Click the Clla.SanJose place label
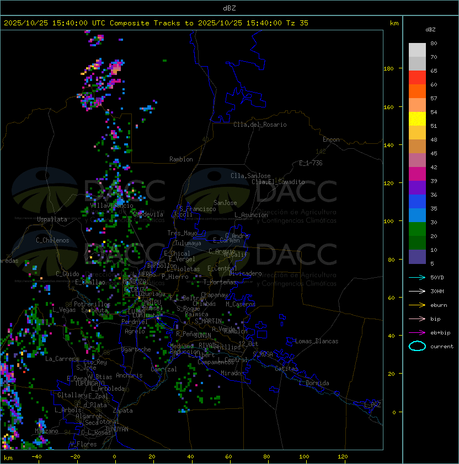Screen dimensions: 459x464 250,176
